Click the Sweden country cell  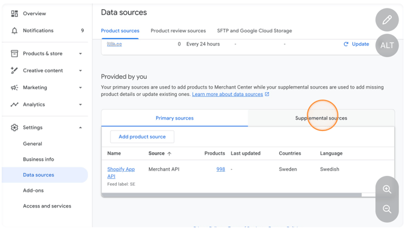(288, 169)
